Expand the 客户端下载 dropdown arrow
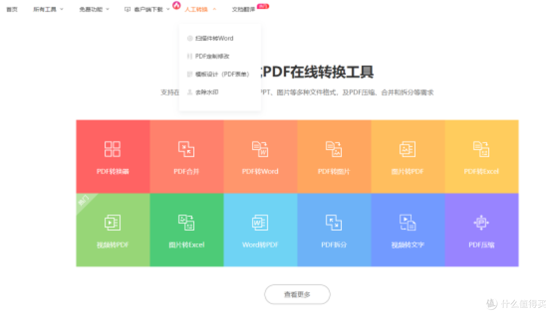Viewport: 551px width, 315px height. pos(168,10)
